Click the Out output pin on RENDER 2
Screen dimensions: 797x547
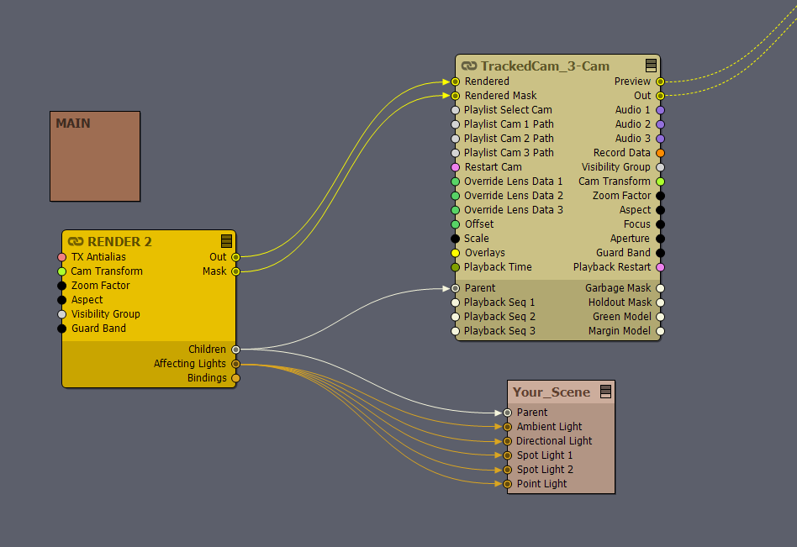click(235, 257)
